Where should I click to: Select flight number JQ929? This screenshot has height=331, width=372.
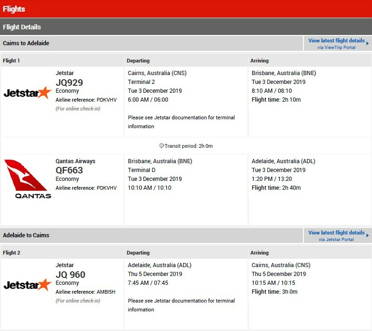point(69,83)
